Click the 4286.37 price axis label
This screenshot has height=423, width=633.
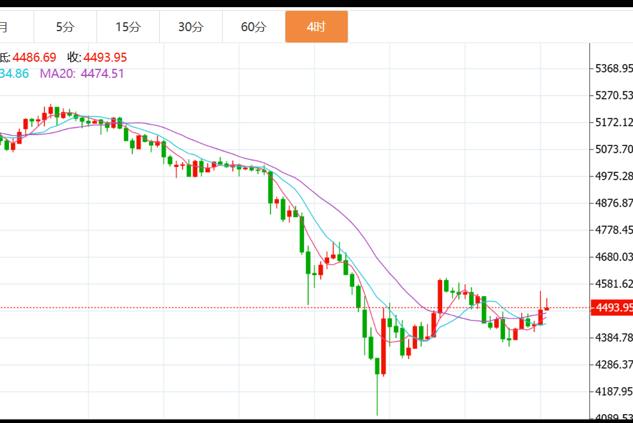[614, 364]
